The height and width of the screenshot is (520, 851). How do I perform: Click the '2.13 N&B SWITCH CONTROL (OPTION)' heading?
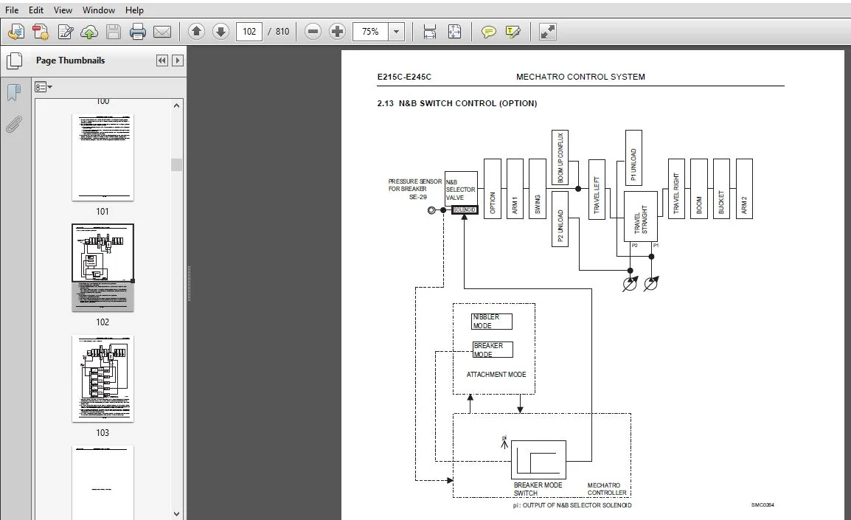(457, 103)
